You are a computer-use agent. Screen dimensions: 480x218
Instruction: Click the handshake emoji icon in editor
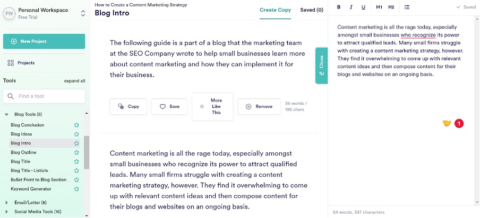[x=447, y=123]
